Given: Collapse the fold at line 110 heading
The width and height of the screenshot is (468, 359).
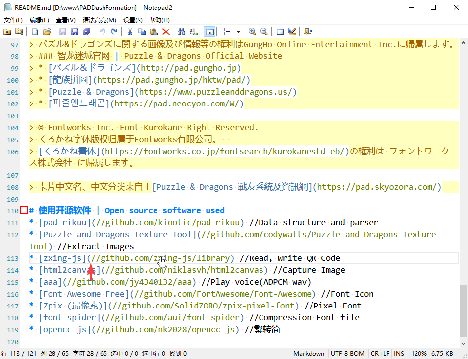Looking at the screenshot, I should [x=24, y=210].
